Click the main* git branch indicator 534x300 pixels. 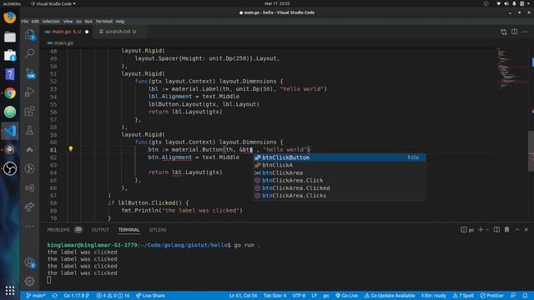pos(36,296)
